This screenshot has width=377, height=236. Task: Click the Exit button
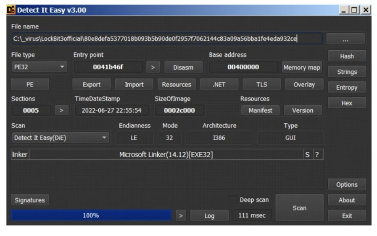click(x=347, y=215)
